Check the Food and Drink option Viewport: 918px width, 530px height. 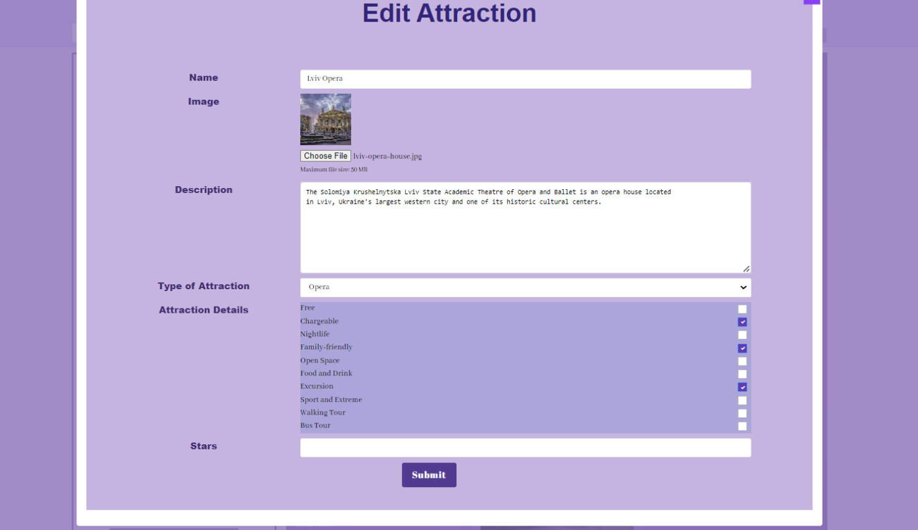[742, 374]
